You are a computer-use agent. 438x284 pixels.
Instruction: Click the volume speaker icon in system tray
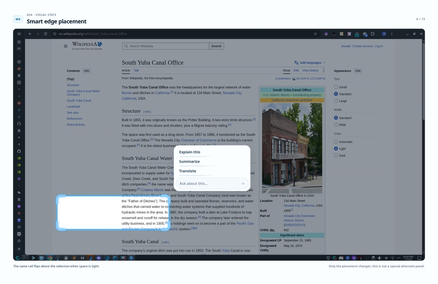pyautogui.click(x=379, y=258)
